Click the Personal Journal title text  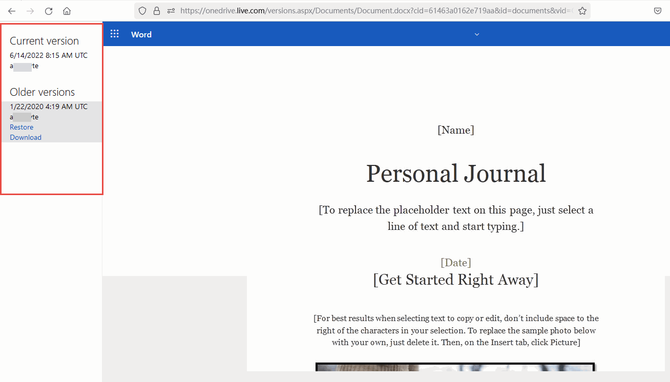coord(455,174)
